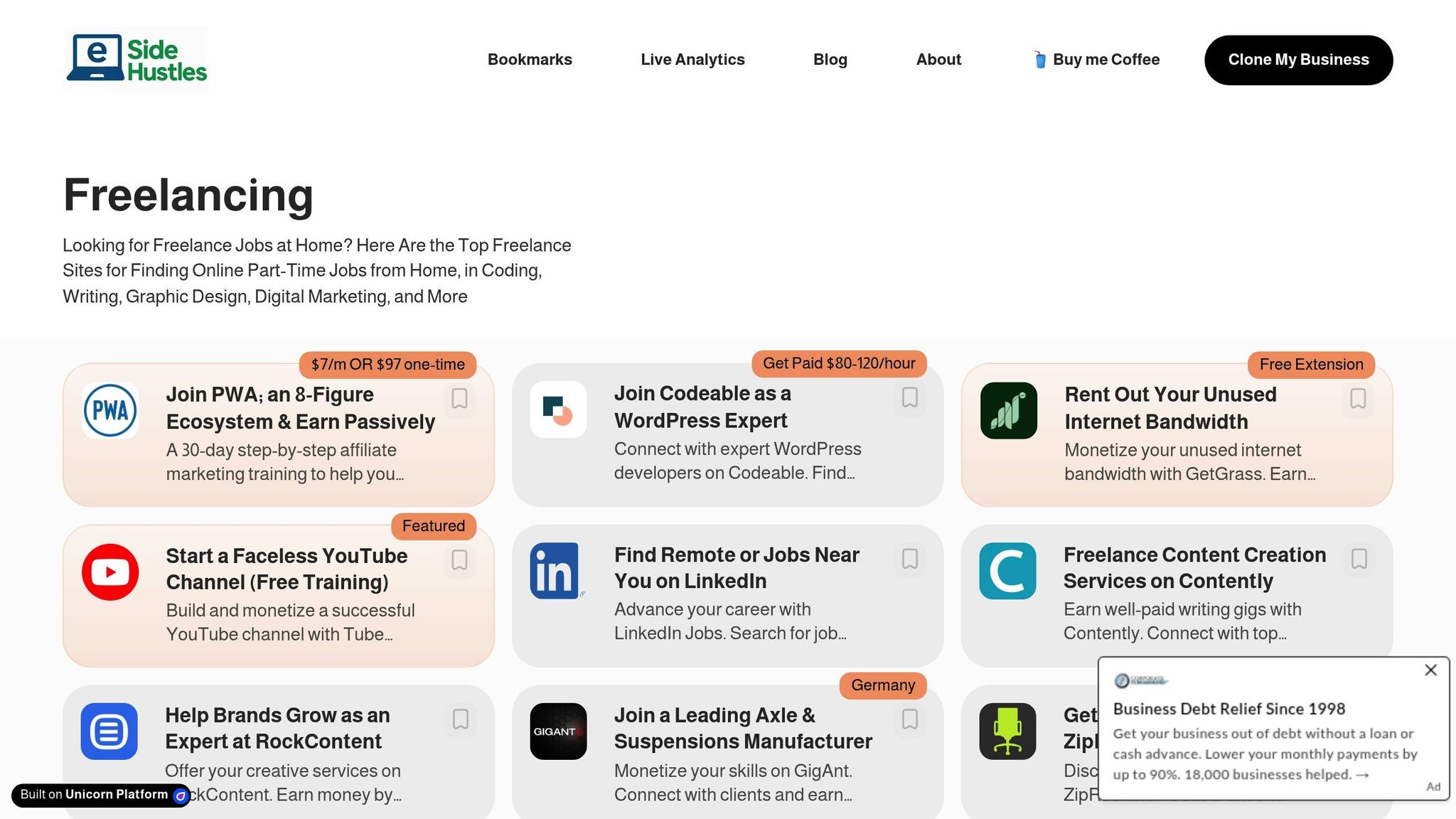Click the Clone My Business button
This screenshot has width=1456, height=819.
pyautogui.click(x=1298, y=60)
